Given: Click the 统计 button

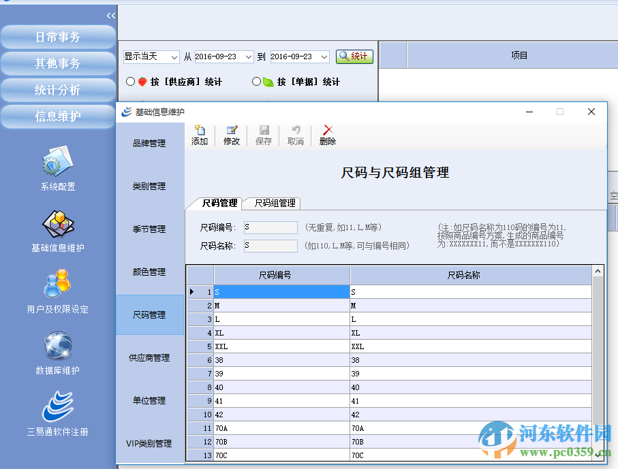Looking at the screenshot, I should point(354,57).
